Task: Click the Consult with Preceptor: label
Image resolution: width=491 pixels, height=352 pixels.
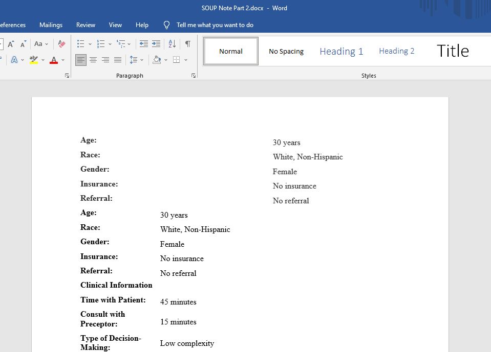Action: point(103,319)
